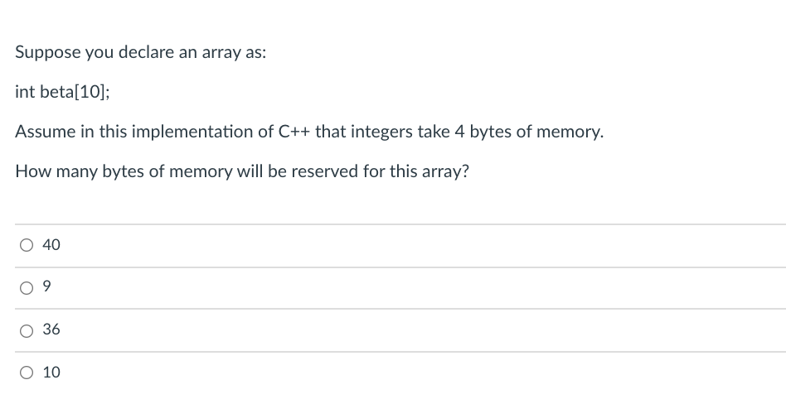Click "memory." ending the assumption sentence
The width and height of the screenshot is (786, 404).
(x=570, y=132)
